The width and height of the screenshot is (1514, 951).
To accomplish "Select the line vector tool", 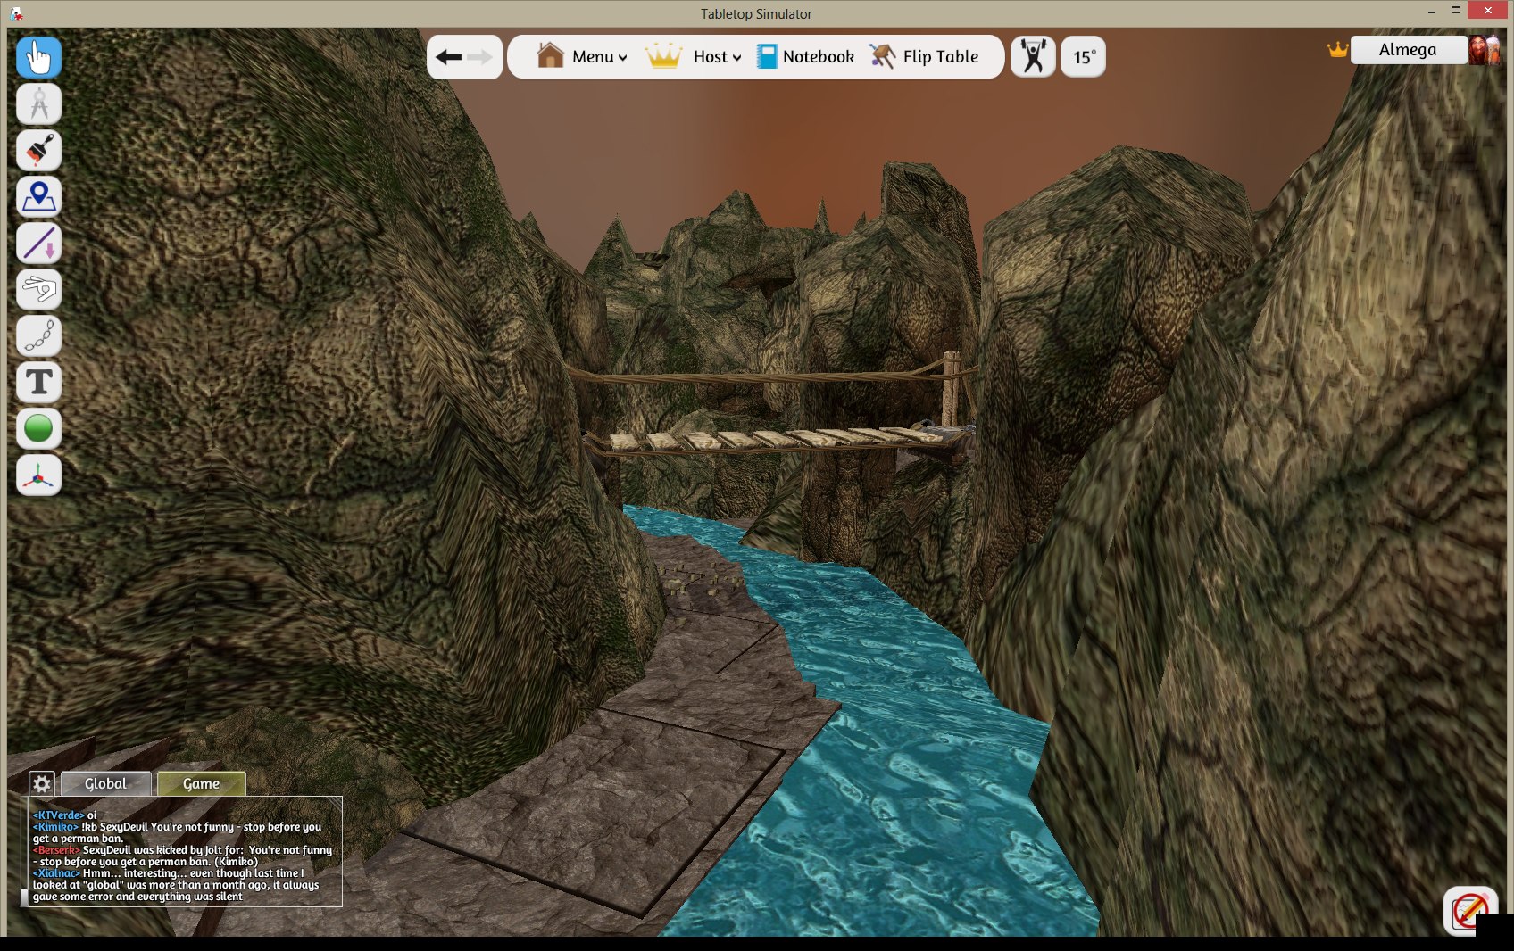I will (x=38, y=243).
